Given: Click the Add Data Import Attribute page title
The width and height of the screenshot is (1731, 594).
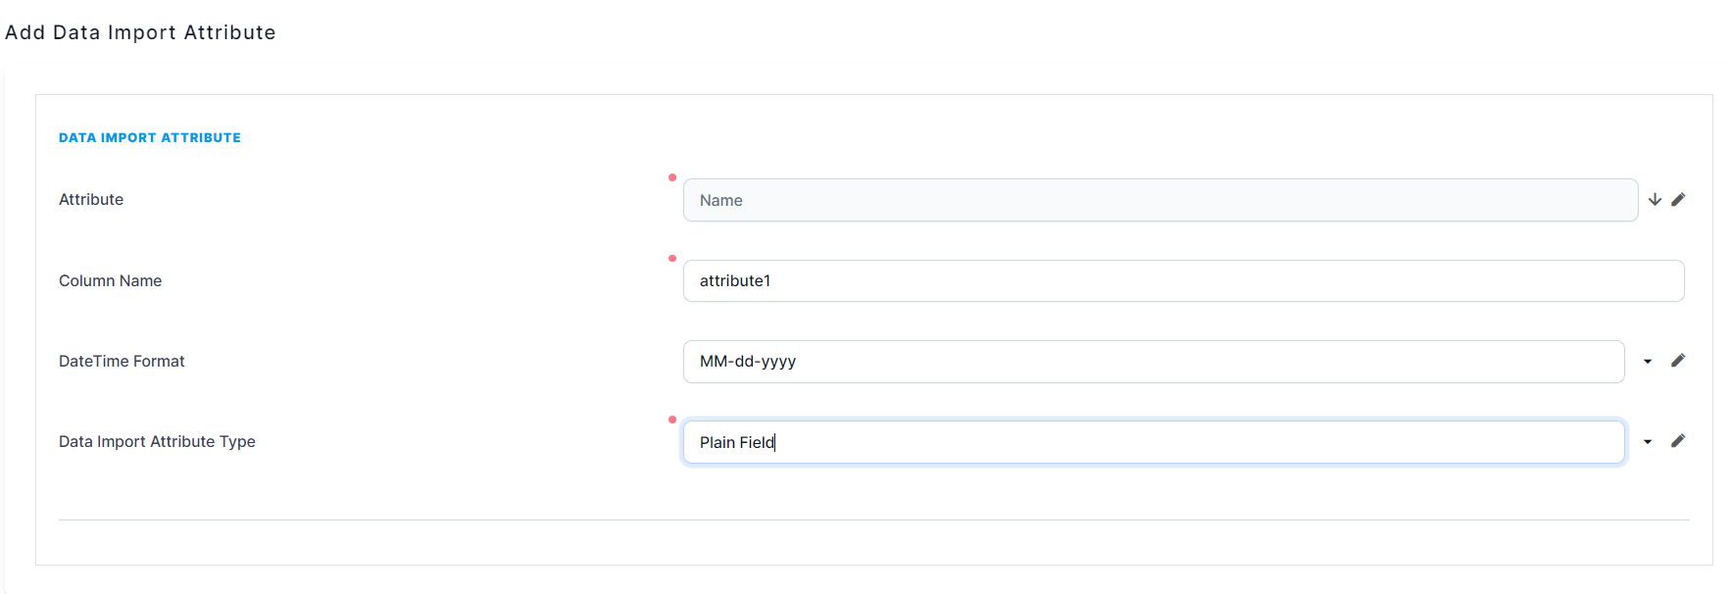Looking at the screenshot, I should tap(140, 31).
